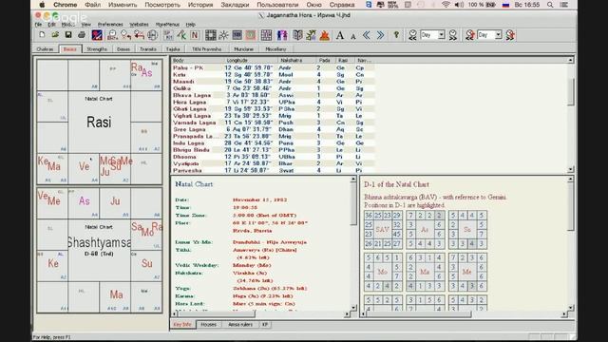The image size is (608, 342).
Task: Click the Rasi column header
Action: (344, 61)
